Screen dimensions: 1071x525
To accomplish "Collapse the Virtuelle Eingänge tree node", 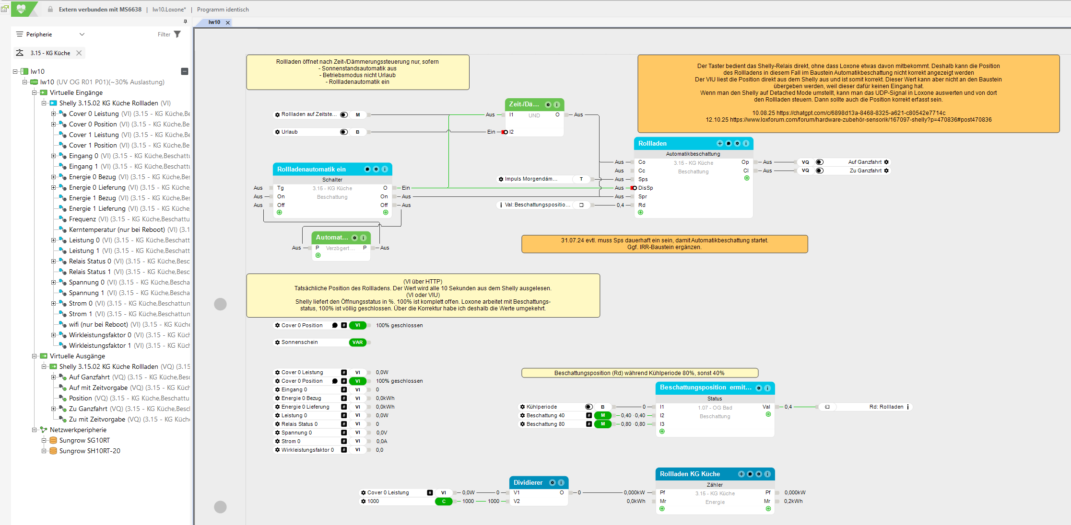I will click(35, 92).
